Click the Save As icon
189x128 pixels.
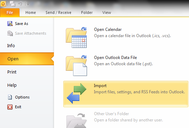click(10, 24)
